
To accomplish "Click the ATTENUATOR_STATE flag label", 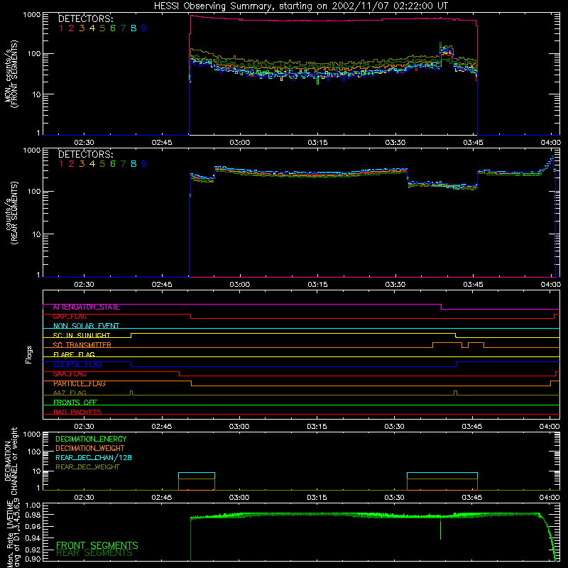I will click(86, 307).
